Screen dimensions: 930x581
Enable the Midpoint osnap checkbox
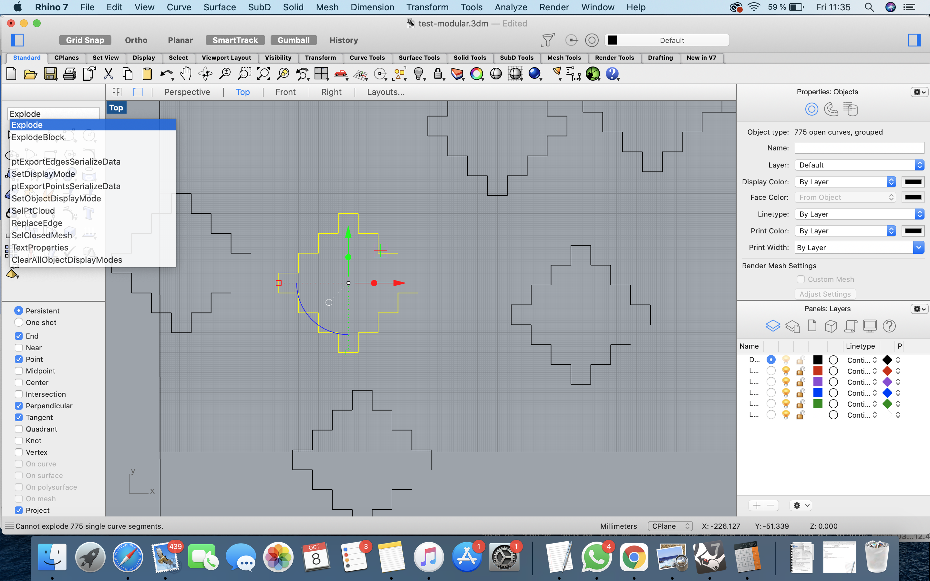click(18, 371)
